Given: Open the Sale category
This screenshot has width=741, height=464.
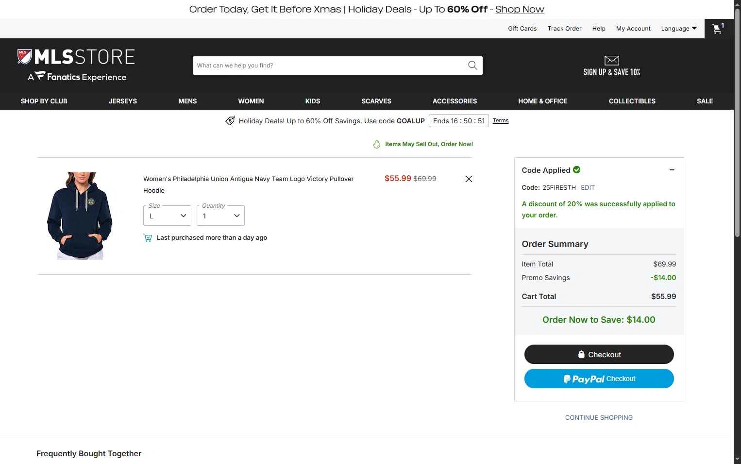Looking at the screenshot, I should tap(705, 101).
